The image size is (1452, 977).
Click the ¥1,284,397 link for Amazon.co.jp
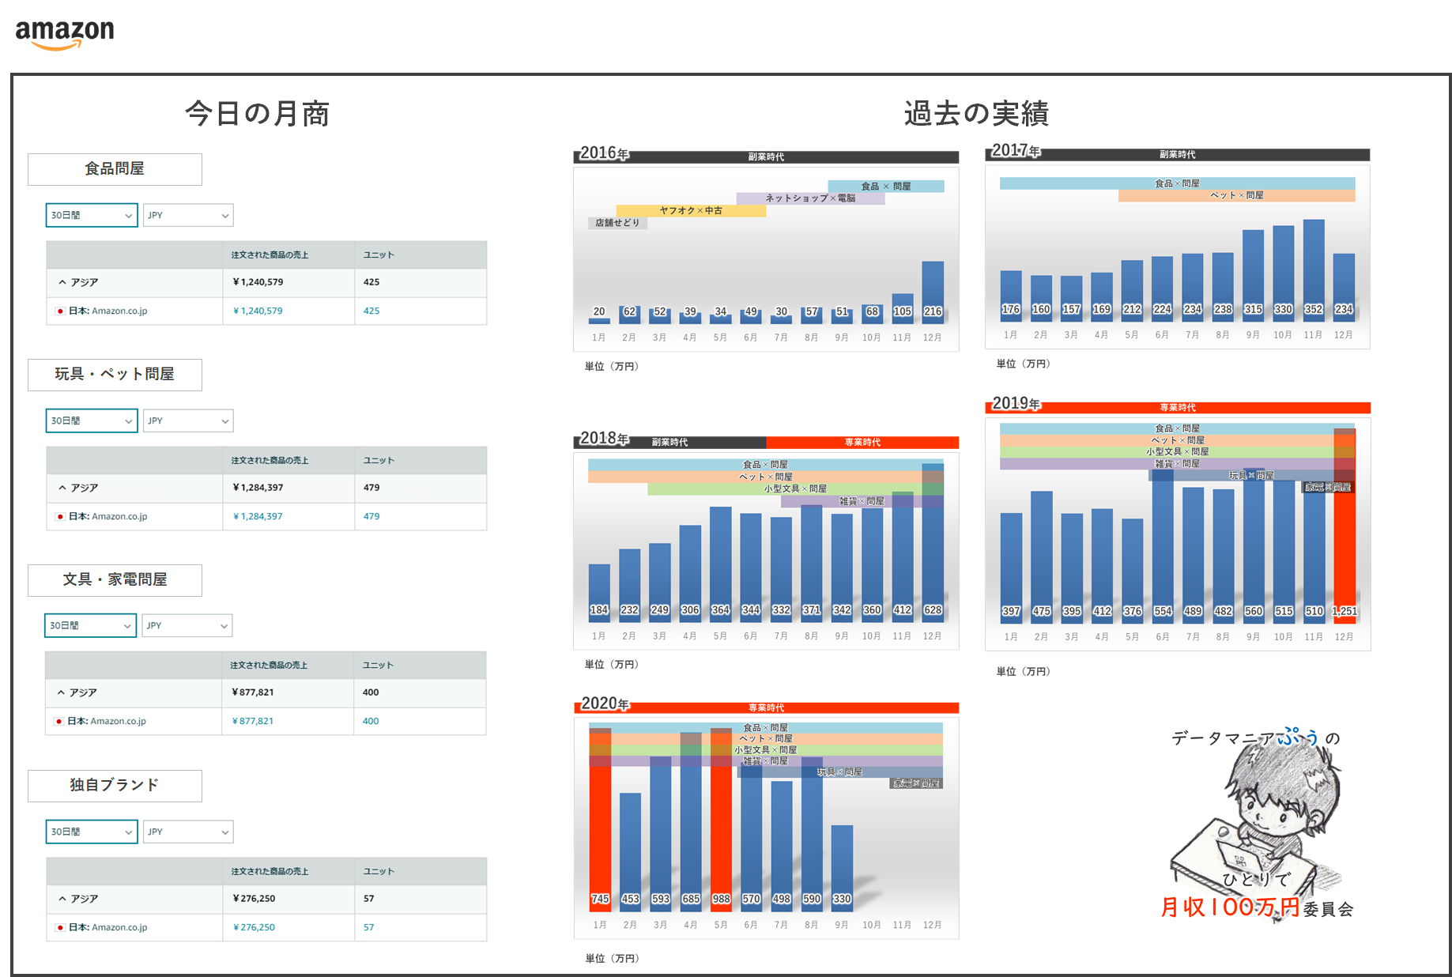click(258, 516)
